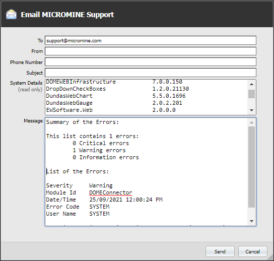This screenshot has width=274, height=261.
Task: Send the support email
Action: point(220,251)
